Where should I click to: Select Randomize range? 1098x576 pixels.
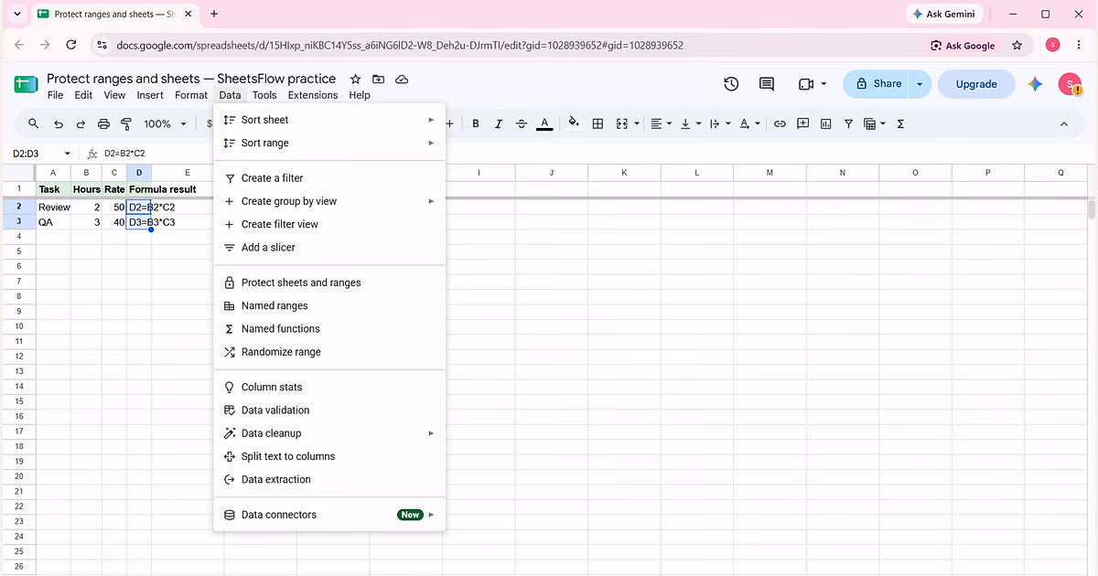click(x=329, y=352)
